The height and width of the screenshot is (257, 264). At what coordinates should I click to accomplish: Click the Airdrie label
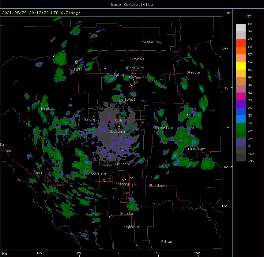coord(124,164)
